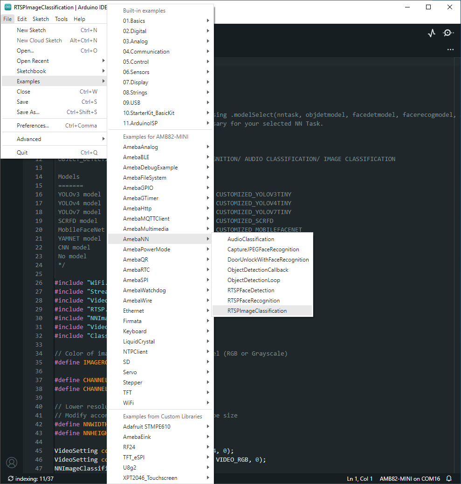Open the Edit menu
Image resolution: width=461 pixels, height=484 pixels.
(x=22, y=19)
